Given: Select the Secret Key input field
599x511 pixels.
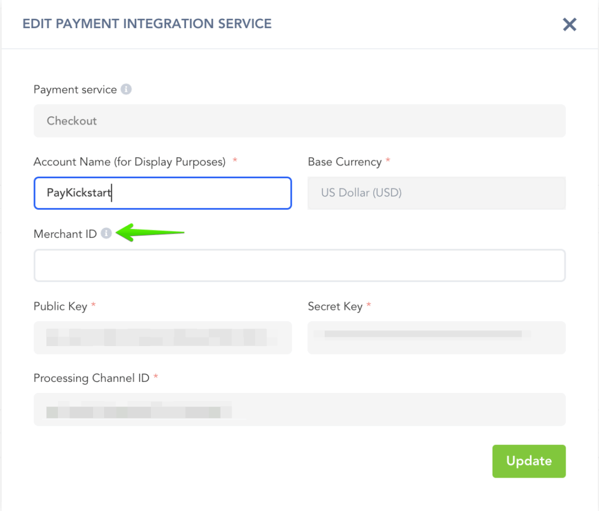Looking at the screenshot, I should pyautogui.click(x=436, y=337).
